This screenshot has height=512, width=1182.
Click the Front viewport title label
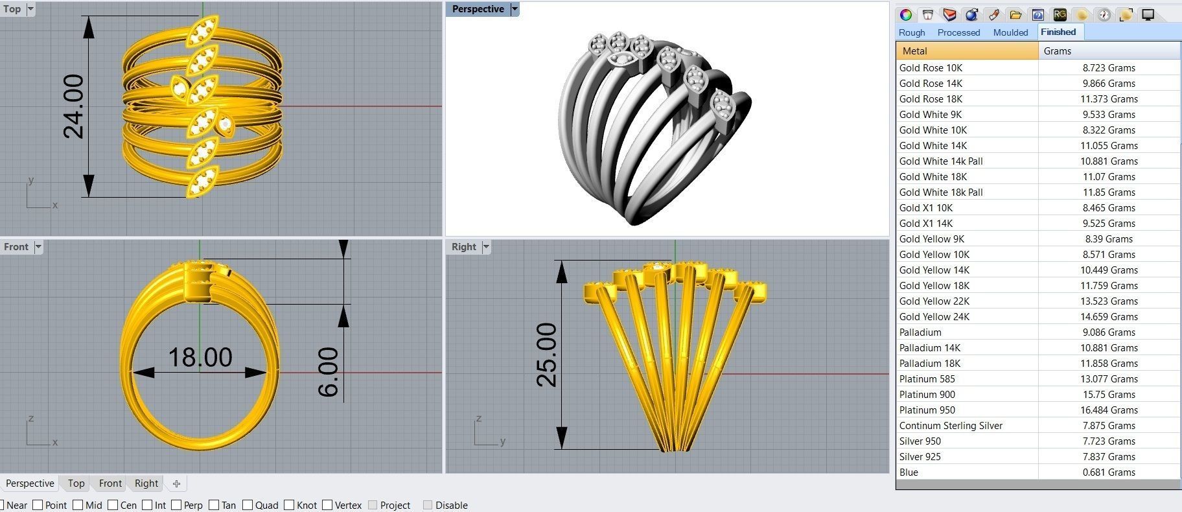coord(16,247)
